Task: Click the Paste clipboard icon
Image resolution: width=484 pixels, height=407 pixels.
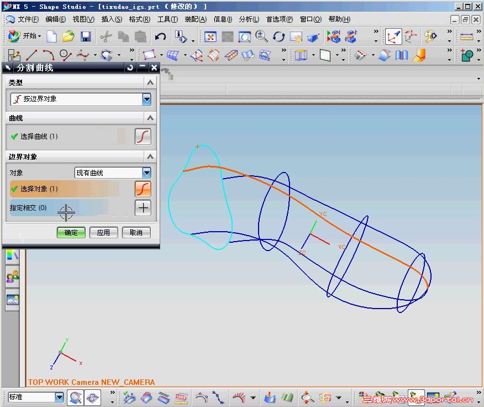Action: [140, 37]
